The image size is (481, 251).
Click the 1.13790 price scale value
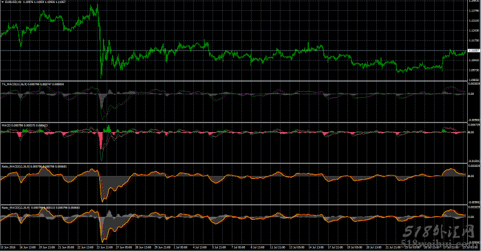point(474,11)
